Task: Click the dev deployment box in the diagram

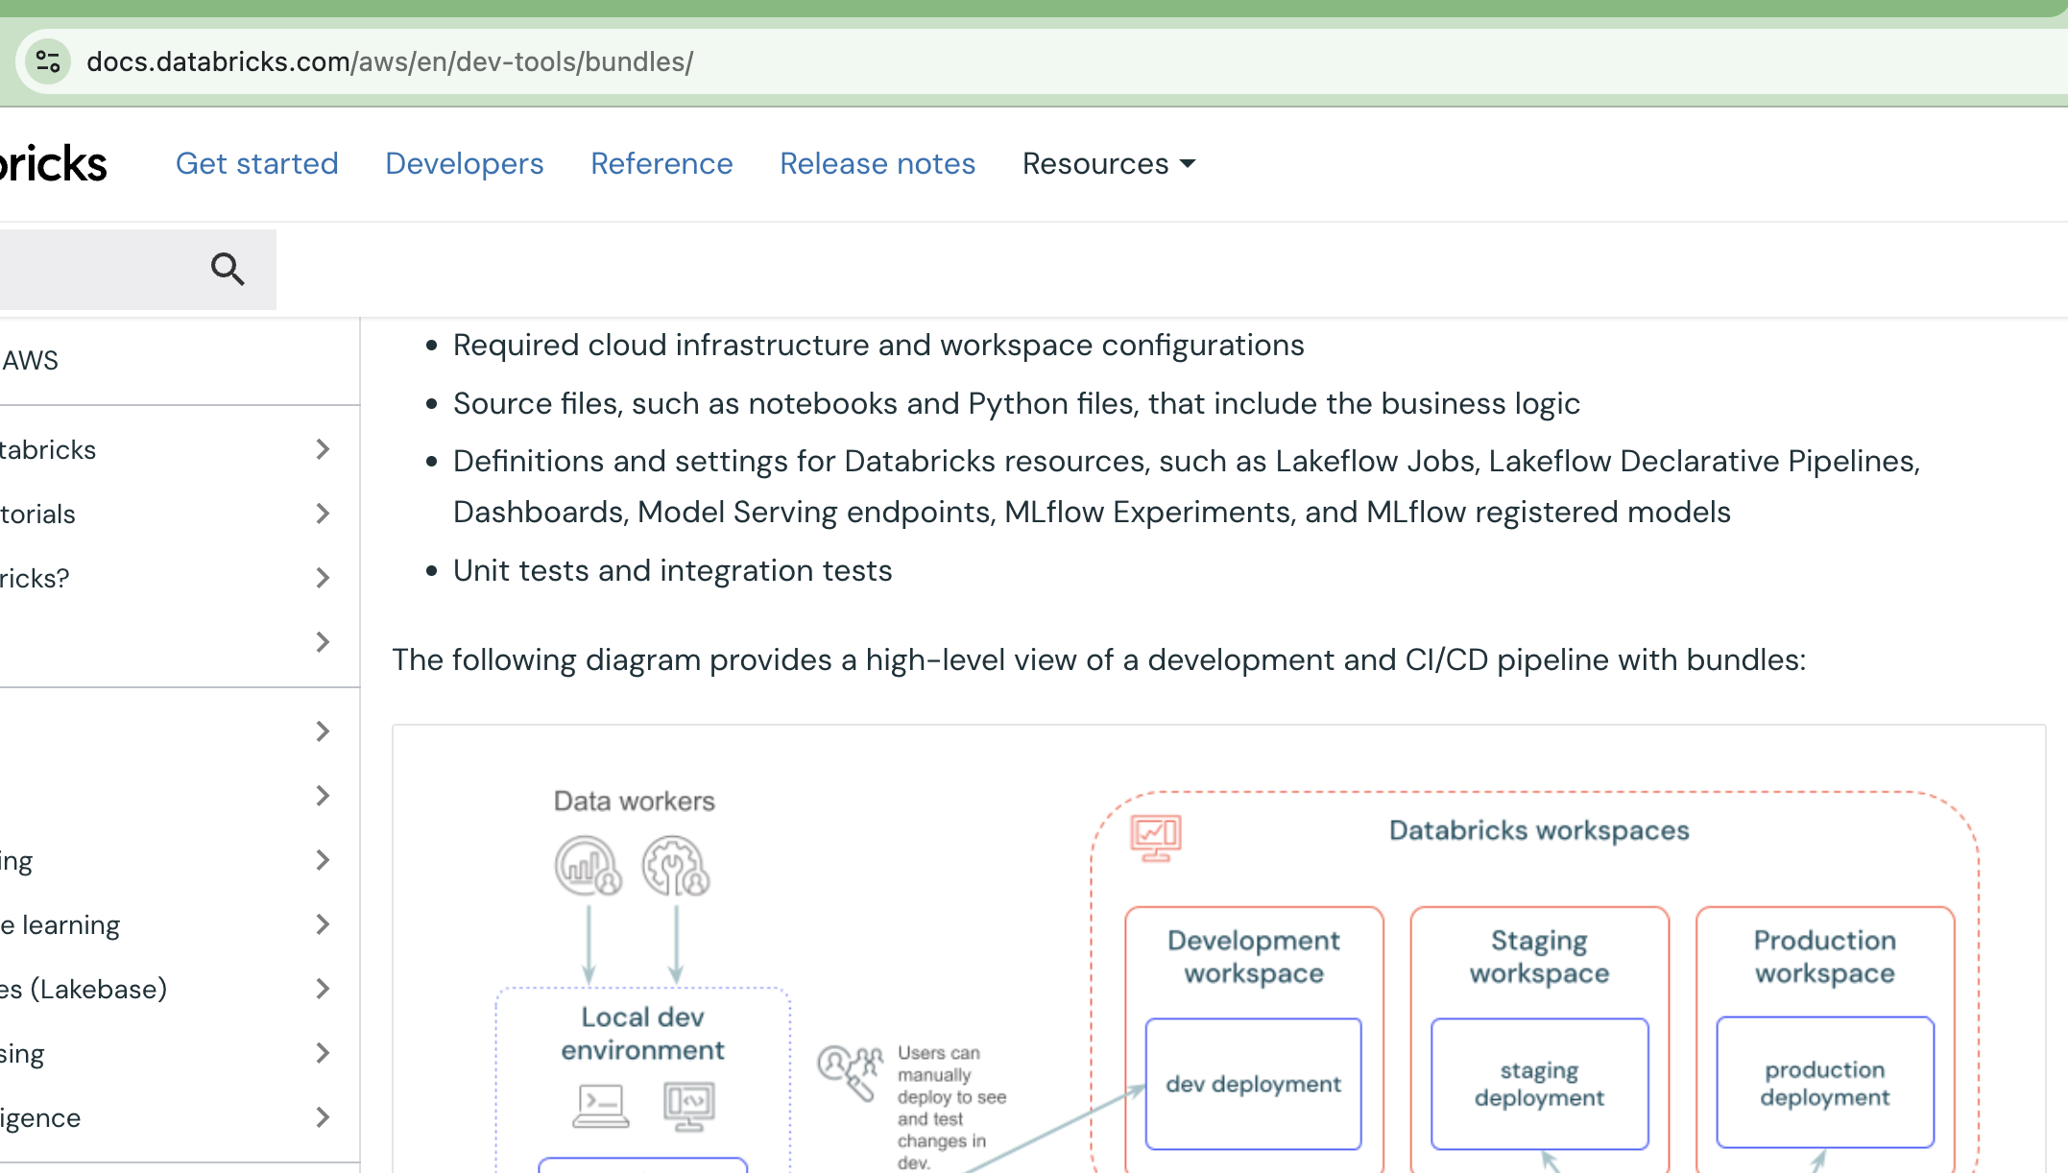Action: [x=1253, y=1084]
